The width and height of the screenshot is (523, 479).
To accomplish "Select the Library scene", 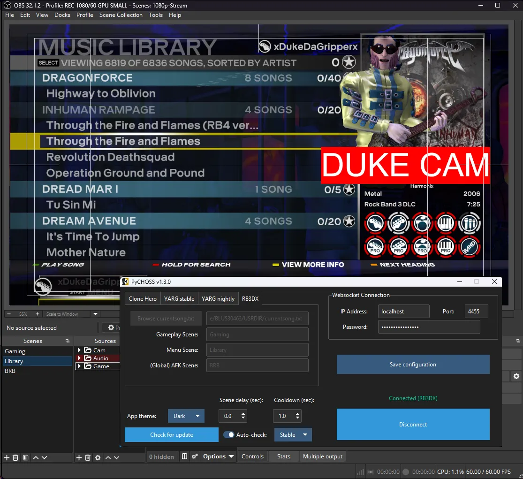I will (x=37, y=361).
